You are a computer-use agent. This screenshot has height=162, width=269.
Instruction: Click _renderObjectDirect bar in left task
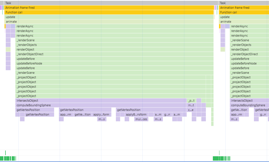pyautogui.click(x=115, y=54)
